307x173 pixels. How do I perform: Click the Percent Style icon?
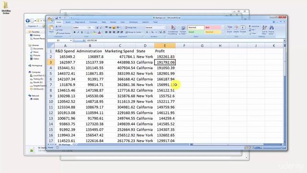click(x=153, y=32)
